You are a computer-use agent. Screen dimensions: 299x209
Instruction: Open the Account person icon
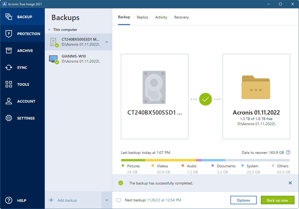[8, 101]
